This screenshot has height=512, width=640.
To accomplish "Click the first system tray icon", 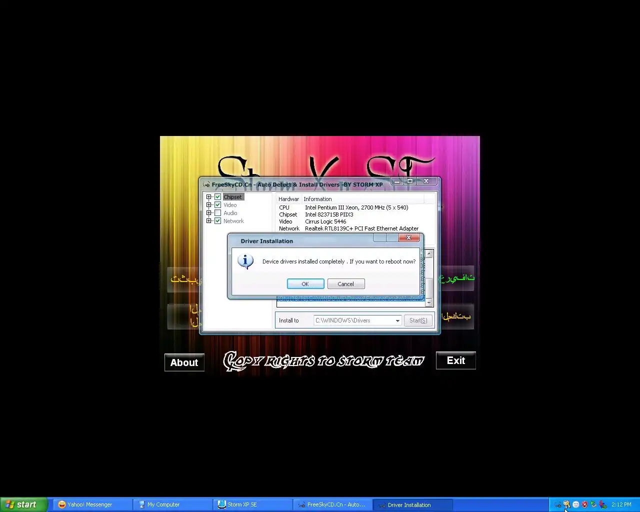I will (x=557, y=504).
